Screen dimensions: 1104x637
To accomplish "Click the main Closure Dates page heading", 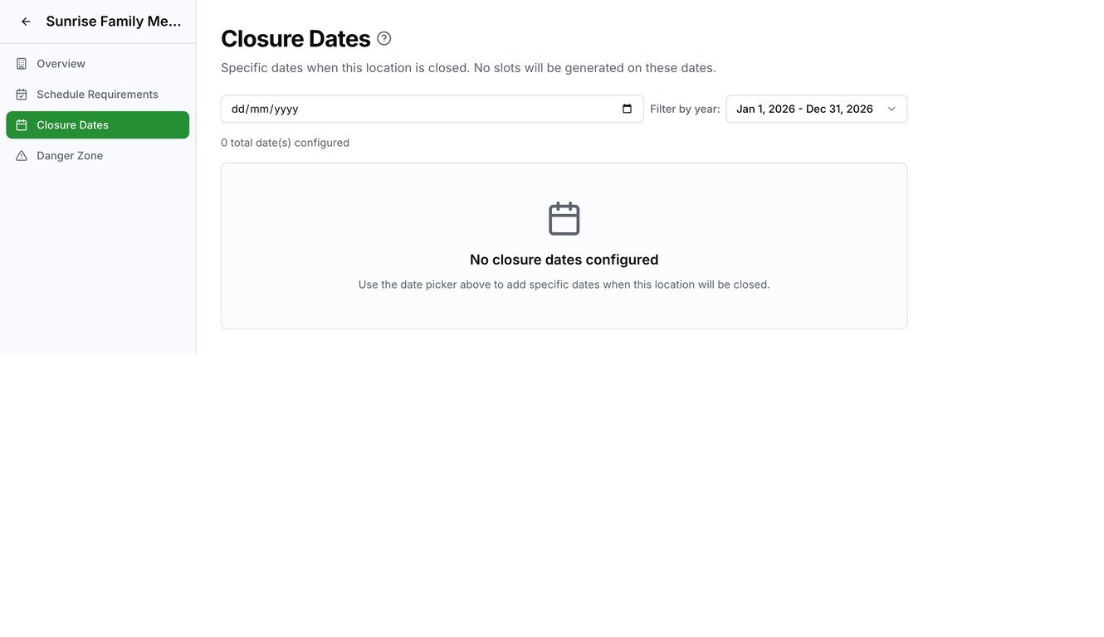I will coord(296,38).
